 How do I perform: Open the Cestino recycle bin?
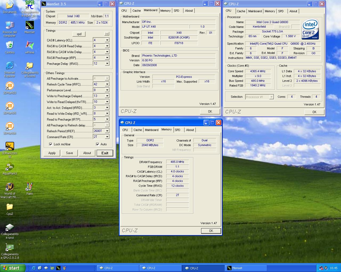pyautogui.click(x=10, y=48)
